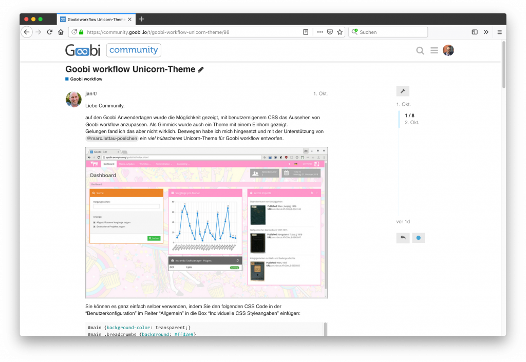Open a new tab with the plus button
Screen dimensions: 526x362
point(142,19)
